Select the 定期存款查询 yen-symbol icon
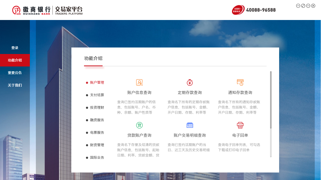321x180 pixels. click(190, 82)
